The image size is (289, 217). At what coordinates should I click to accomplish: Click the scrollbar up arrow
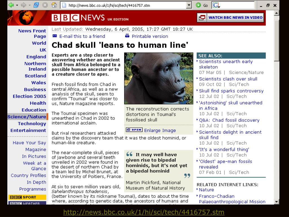(x=277, y=13)
